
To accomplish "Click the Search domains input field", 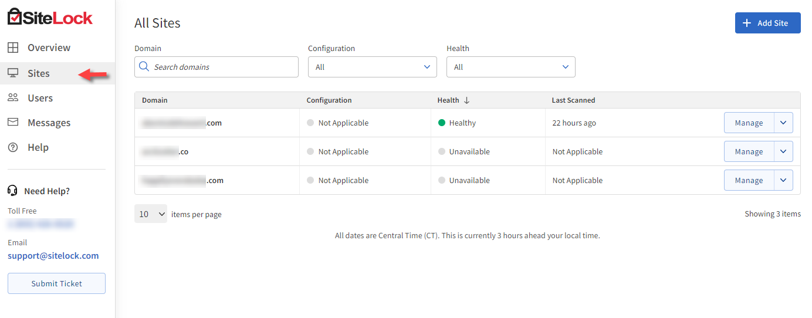I will point(223,67).
